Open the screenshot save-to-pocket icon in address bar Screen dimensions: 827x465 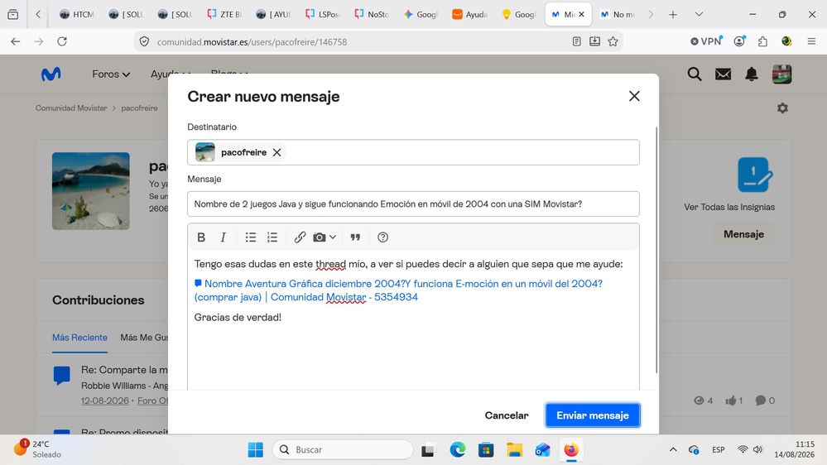click(594, 41)
